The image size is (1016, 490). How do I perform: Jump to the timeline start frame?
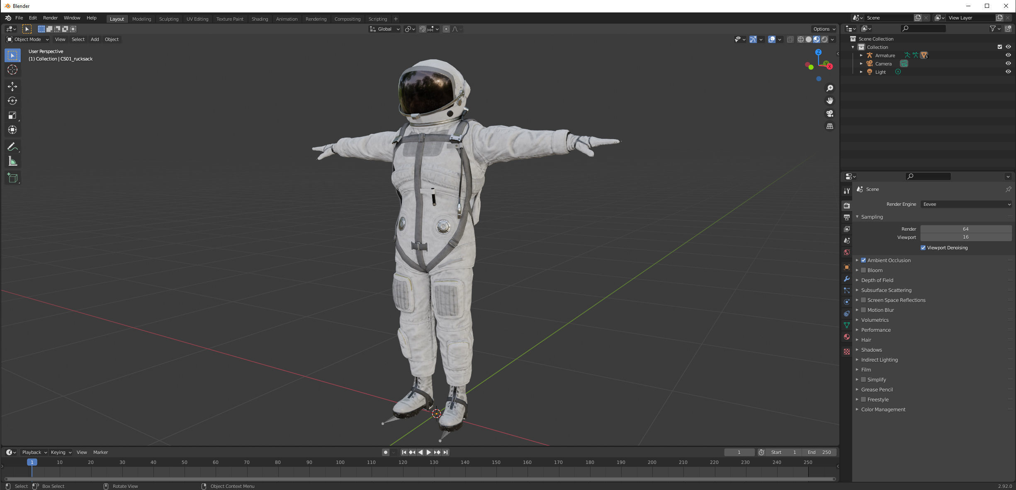pyautogui.click(x=404, y=452)
